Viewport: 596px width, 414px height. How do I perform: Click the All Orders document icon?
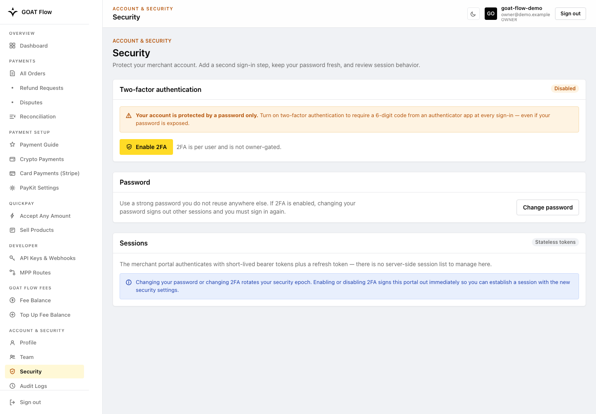[x=12, y=73]
